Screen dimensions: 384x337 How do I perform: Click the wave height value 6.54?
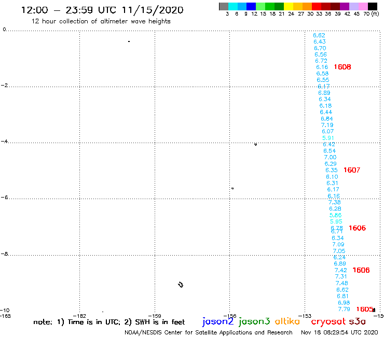330,151
